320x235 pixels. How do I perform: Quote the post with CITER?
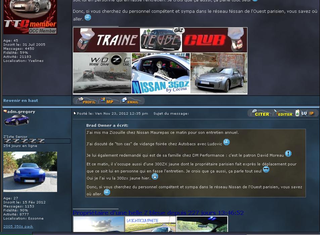coord(260,113)
